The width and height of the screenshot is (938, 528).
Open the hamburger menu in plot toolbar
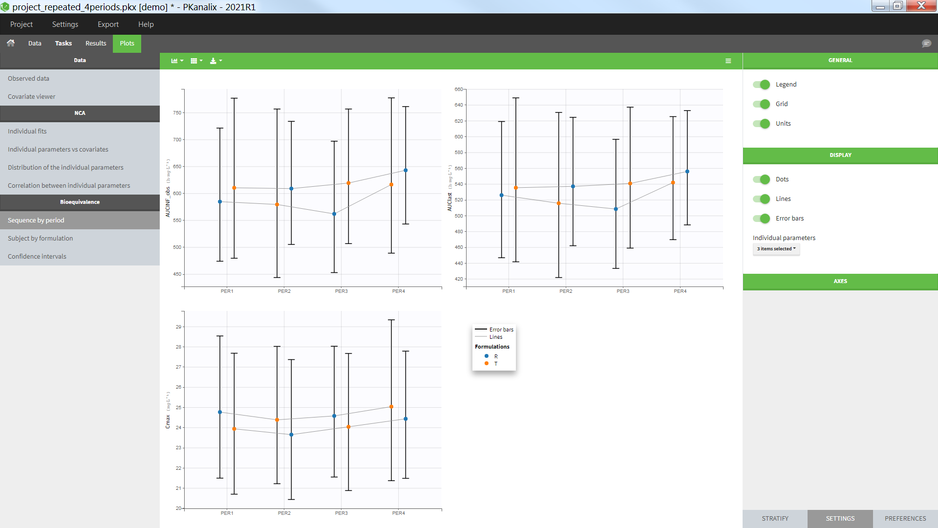tap(728, 61)
